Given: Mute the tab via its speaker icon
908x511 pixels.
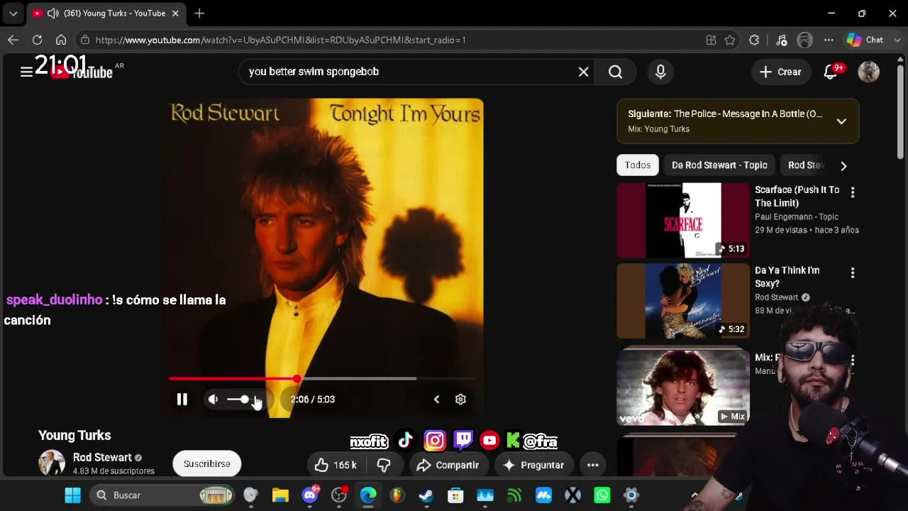Looking at the screenshot, I should (x=52, y=13).
